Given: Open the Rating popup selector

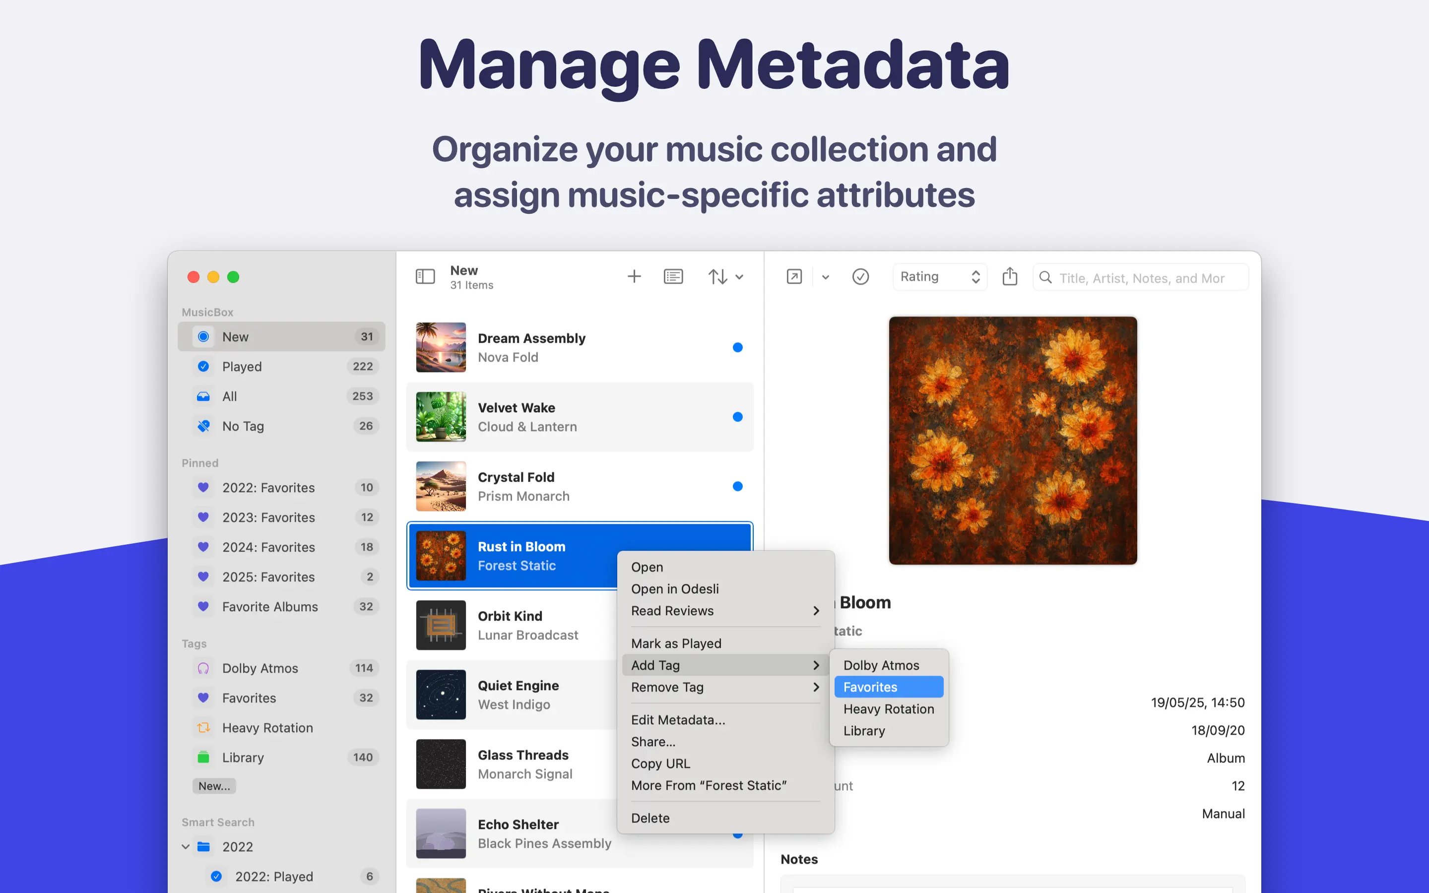Looking at the screenshot, I should coord(939,276).
